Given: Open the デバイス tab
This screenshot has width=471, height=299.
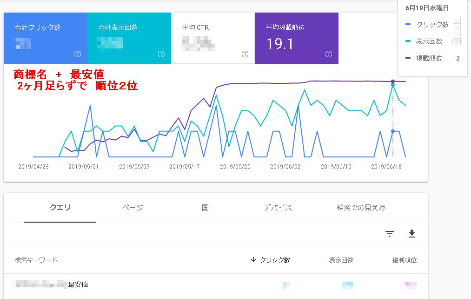Looking at the screenshot, I should coord(278,208).
